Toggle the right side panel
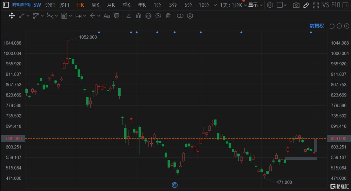Screen dimensions: 351x191 pos(280,5)
